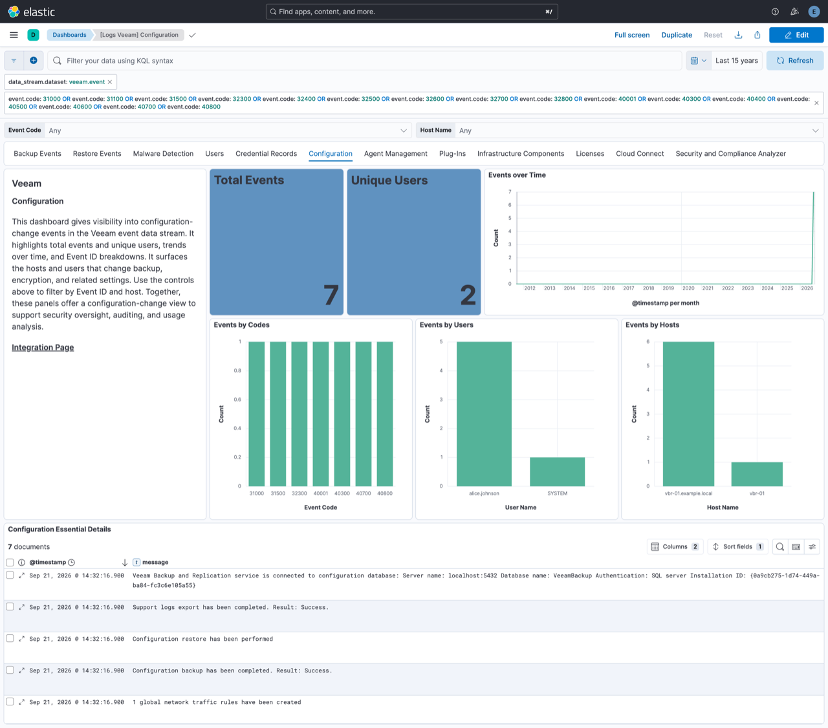The width and height of the screenshot is (828, 728).
Task: Click timestamp column clock icon
Action: click(72, 562)
